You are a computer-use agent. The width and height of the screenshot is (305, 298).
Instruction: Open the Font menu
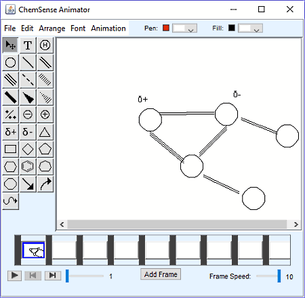[x=78, y=28]
